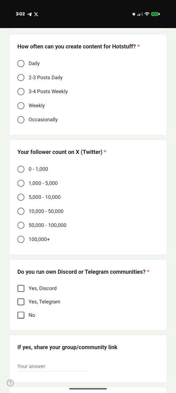Tap the Telegram icon in status bar
The image size is (176, 393).
[x=29, y=14]
